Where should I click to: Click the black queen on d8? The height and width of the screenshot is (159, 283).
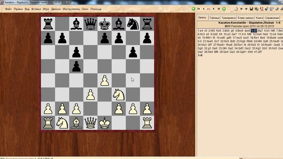(x=90, y=24)
